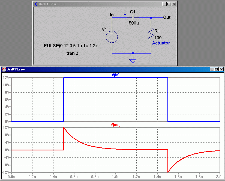Click the 1.0s time axis label
This screenshot has height=181, width=225.
[116, 177]
